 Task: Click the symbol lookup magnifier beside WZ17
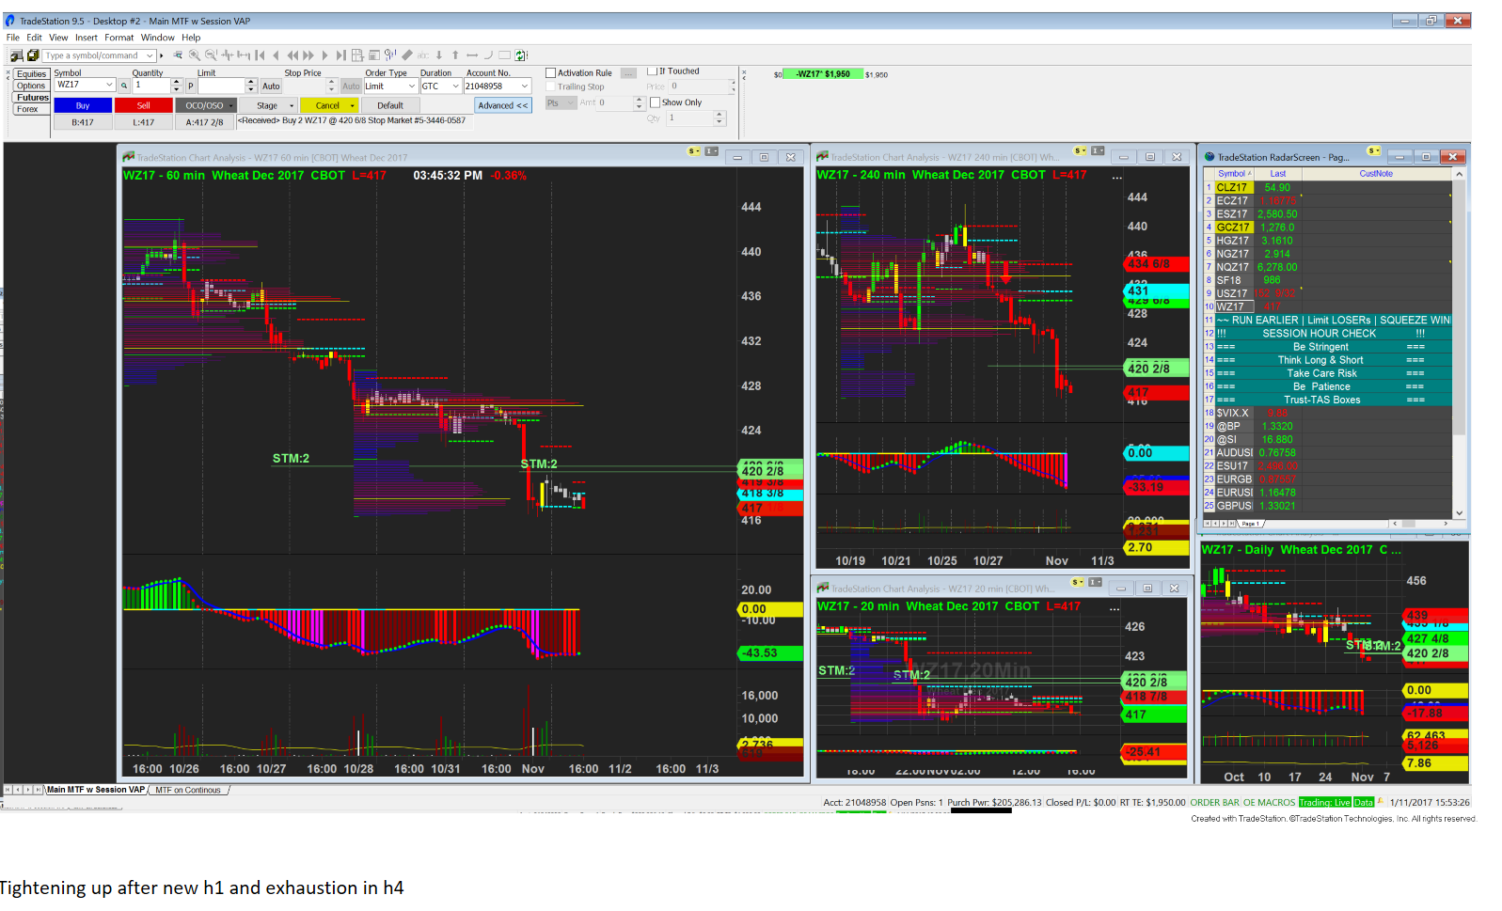tap(123, 86)
